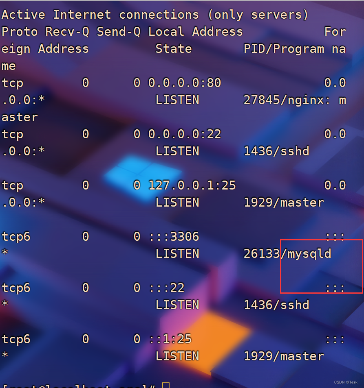The width and height of the screenshot is (364, 388).
Task: Click the Send-Q column header
Action: pos(118,31)
